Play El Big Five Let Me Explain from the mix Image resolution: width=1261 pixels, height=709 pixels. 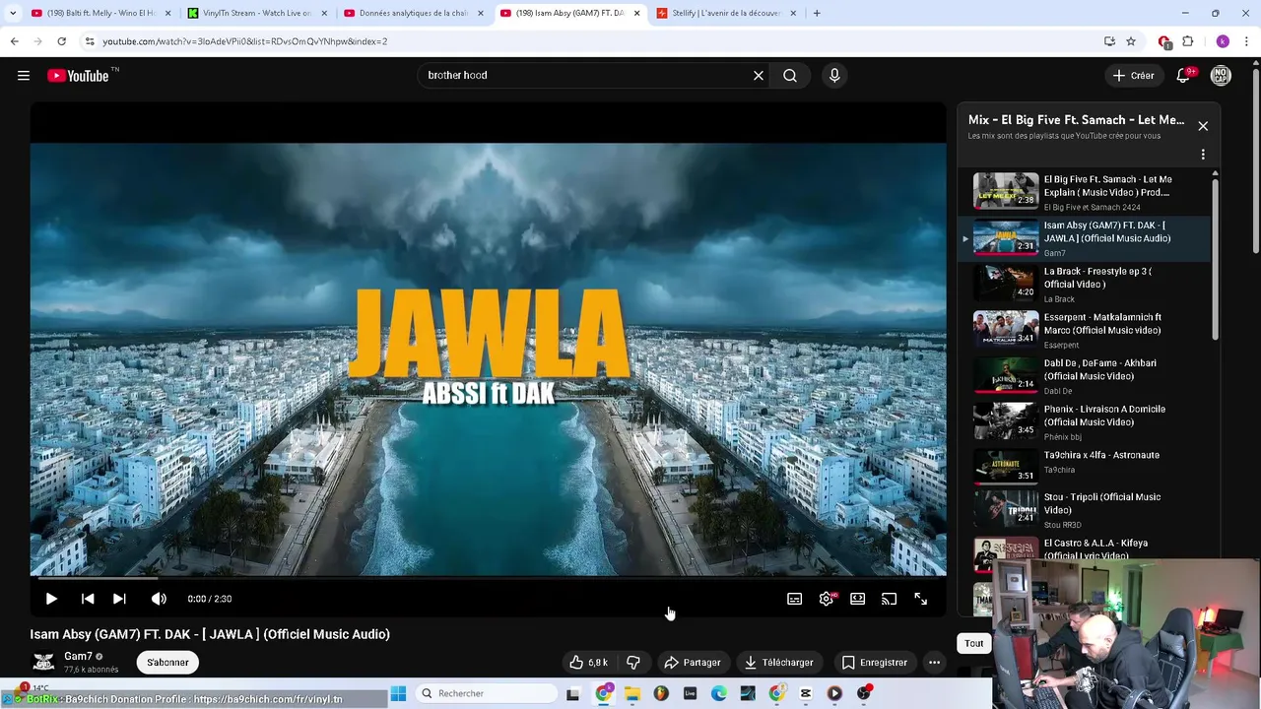(1084, 193)
